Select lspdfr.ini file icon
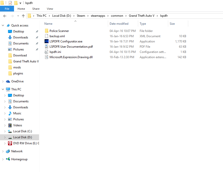This screenshot has height=172, width=223. coord(47,52)
